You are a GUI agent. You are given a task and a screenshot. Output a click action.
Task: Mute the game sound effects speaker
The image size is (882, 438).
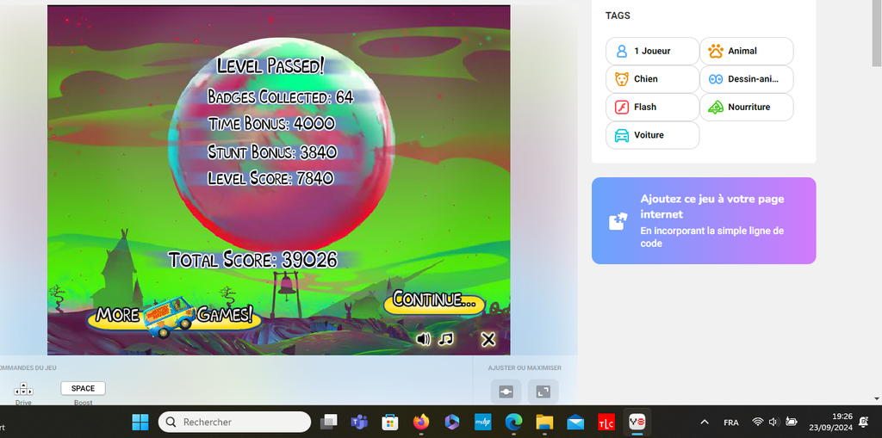tap(423, 339)
